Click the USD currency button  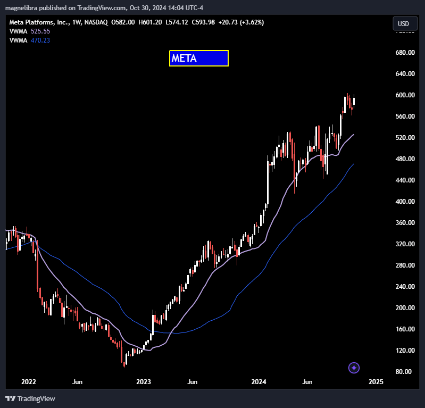pos(405,23)
